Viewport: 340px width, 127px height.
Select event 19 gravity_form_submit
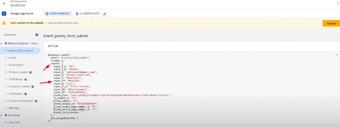(20, 51)
